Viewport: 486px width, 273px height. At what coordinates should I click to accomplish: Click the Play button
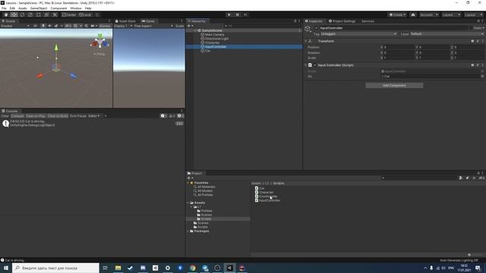(x=229, y=14)
